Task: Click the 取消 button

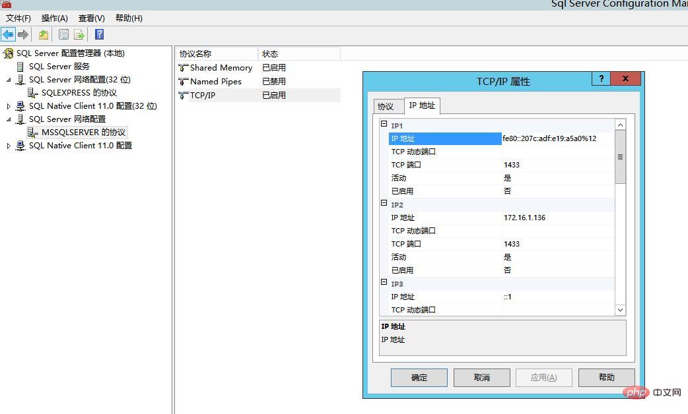Action: tap(482, 378)
